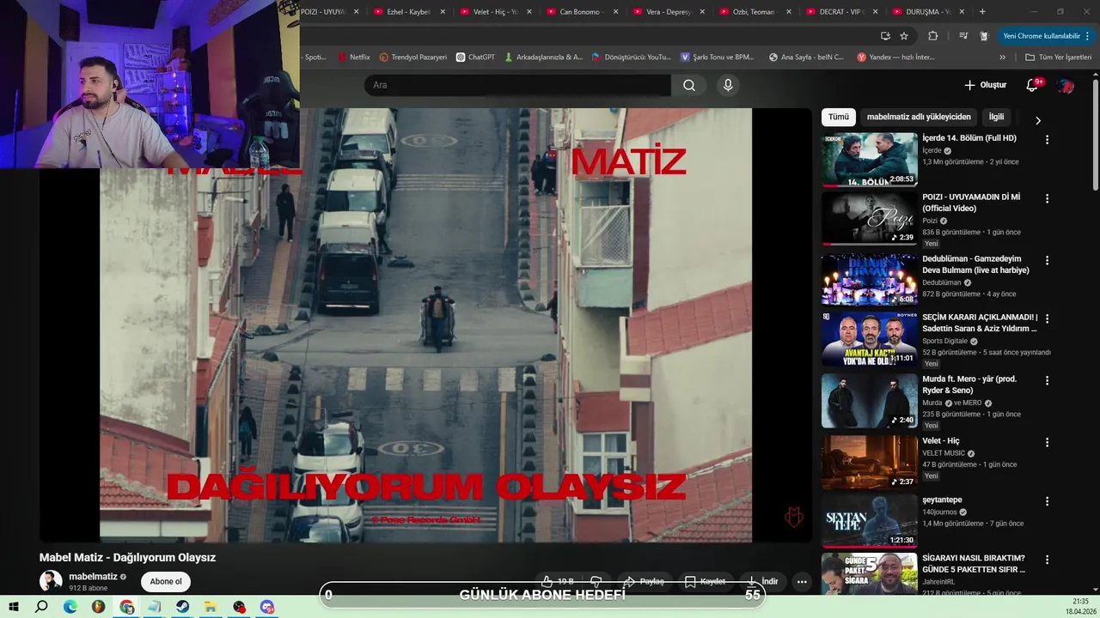Click the Sports Digitale channel name

point(944,341)
